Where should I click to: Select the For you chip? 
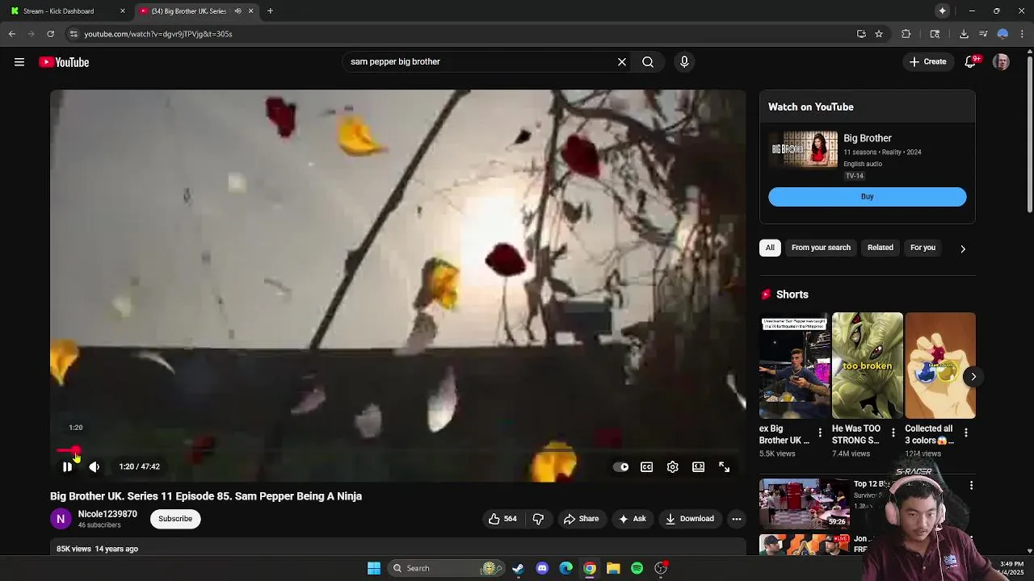pos(923,248)
